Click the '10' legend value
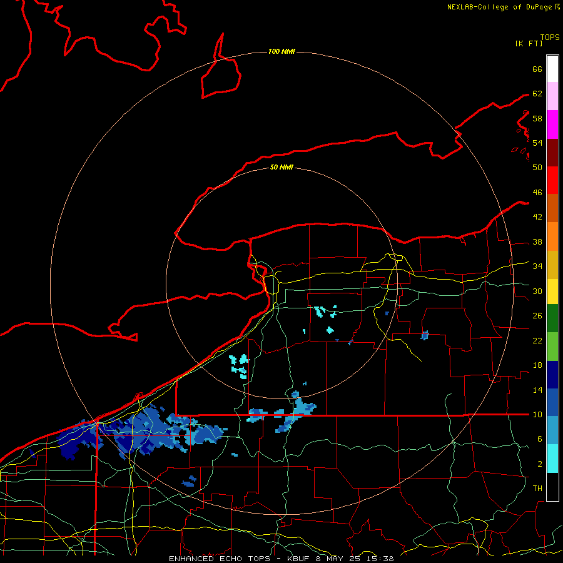563x563 pixels. [x=537, y=414]
